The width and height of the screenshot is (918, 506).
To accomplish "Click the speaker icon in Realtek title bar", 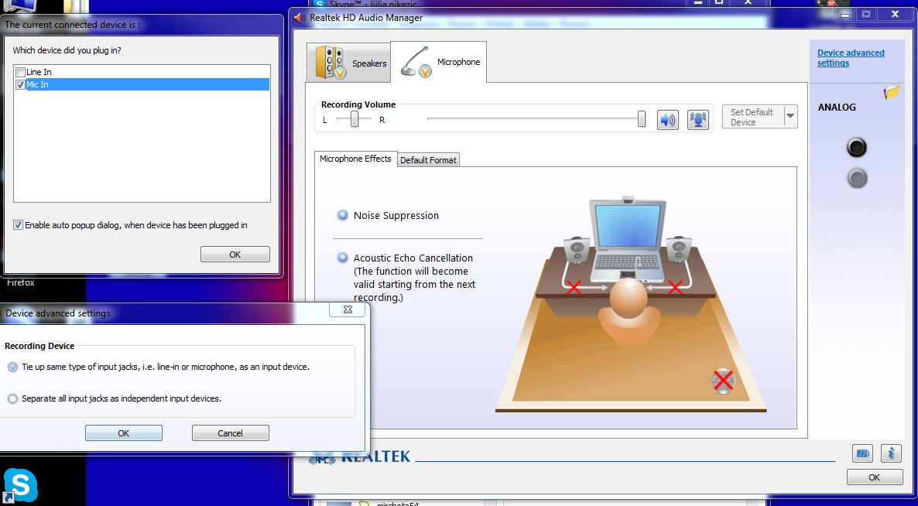I will (x=300, y=18).
